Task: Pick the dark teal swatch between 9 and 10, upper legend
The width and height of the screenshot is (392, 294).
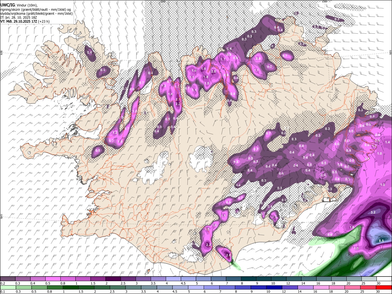Action: coord(263,279)
